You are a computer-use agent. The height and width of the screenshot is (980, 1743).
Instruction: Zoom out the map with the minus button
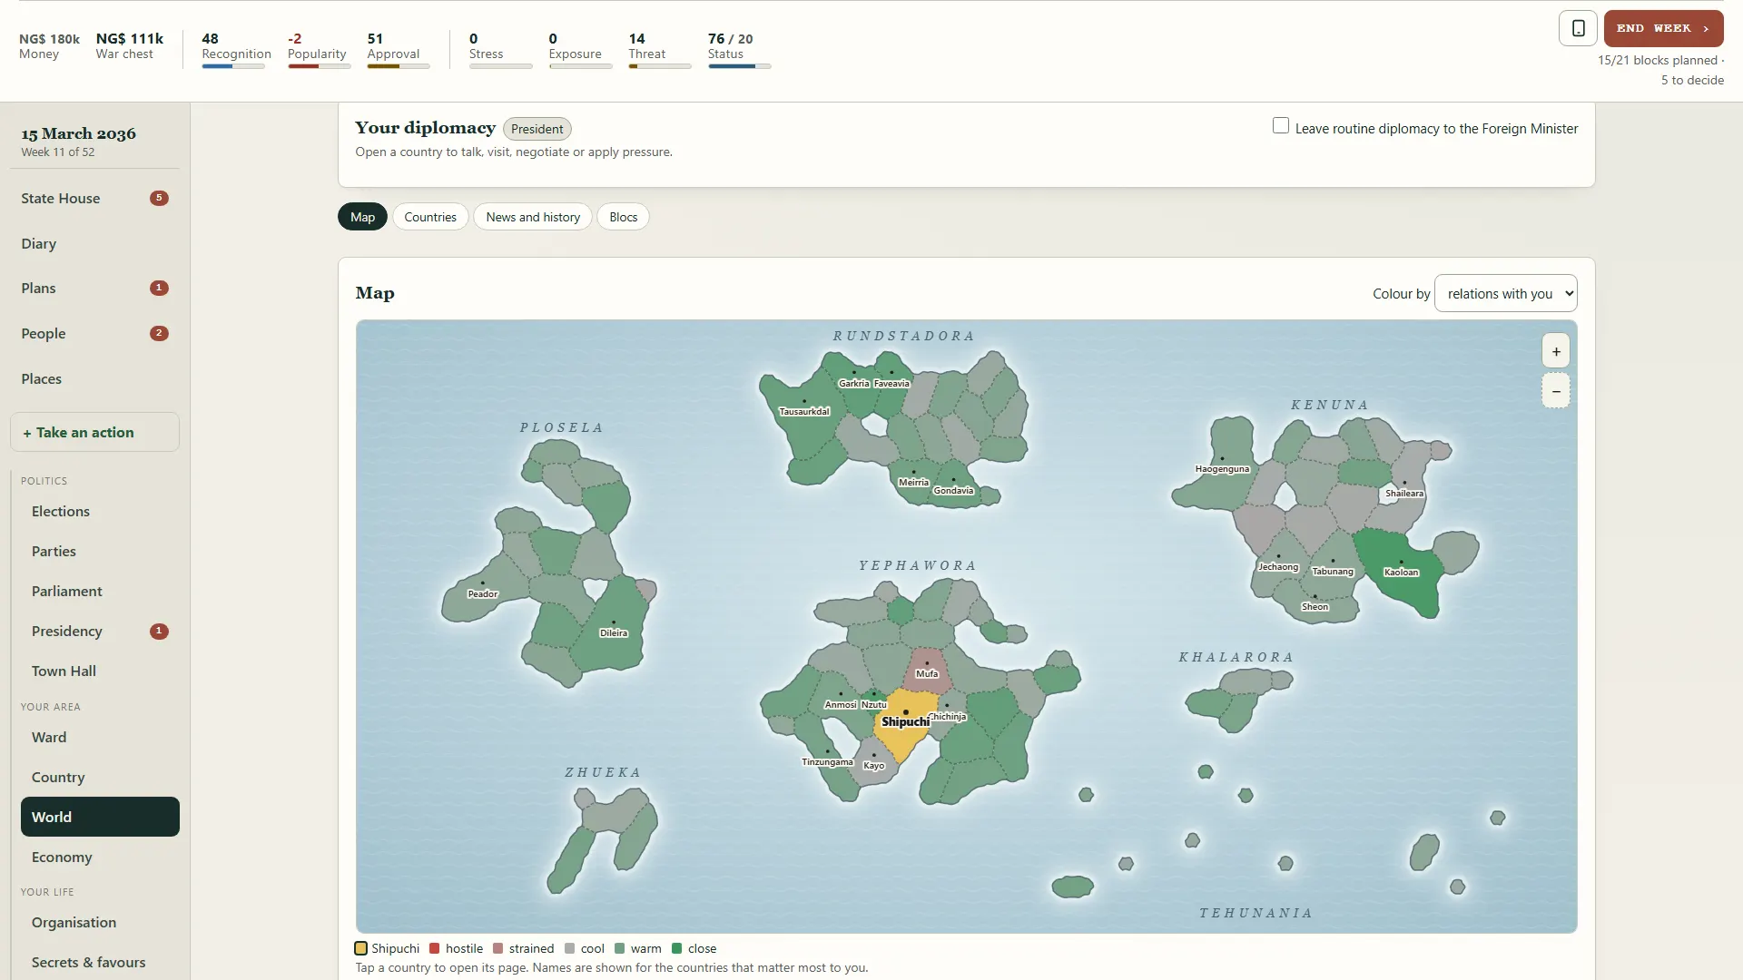[1555, 391]
